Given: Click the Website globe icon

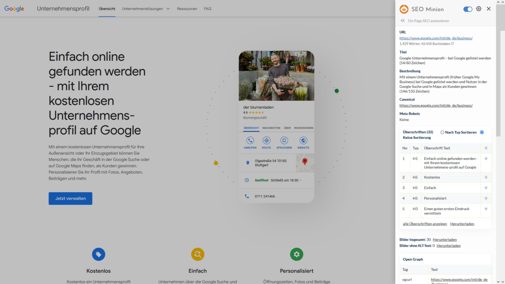Looking at the screenshot, I should (303, 141).
